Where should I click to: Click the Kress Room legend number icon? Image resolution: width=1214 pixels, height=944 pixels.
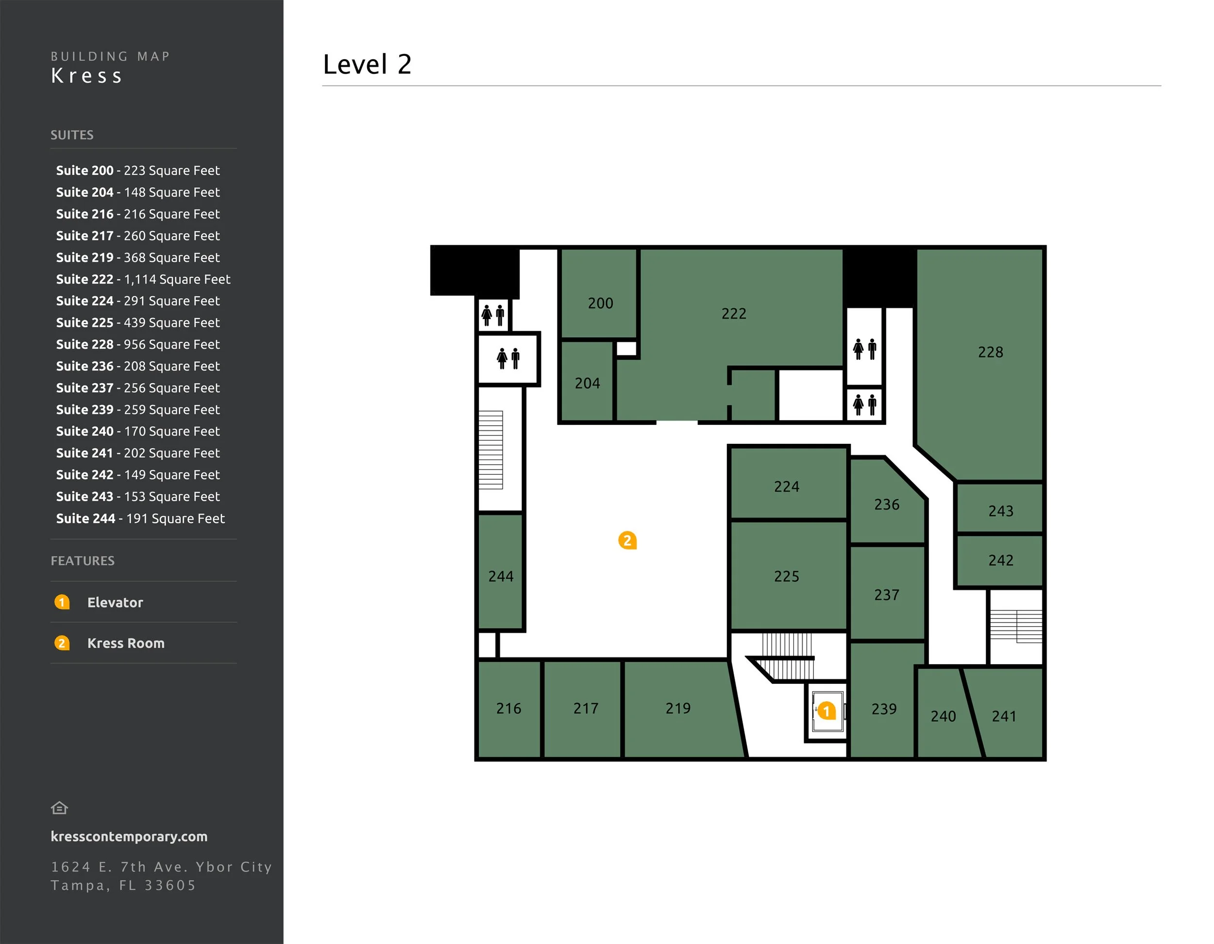point(62,643)
